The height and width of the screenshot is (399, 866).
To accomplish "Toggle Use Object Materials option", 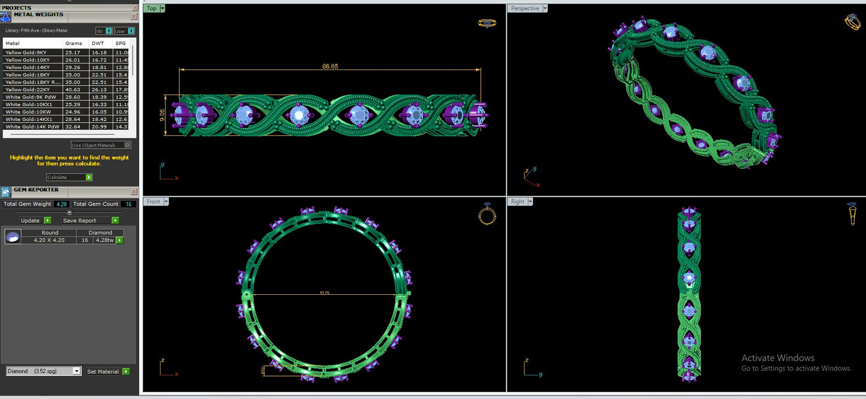I will pyautogui.click(x=101, y=145).
